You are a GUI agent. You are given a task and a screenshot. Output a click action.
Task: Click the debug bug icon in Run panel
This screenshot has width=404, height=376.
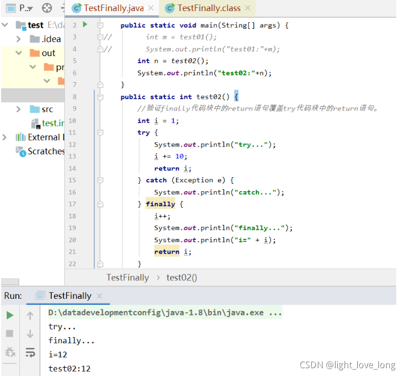[10, 352]
